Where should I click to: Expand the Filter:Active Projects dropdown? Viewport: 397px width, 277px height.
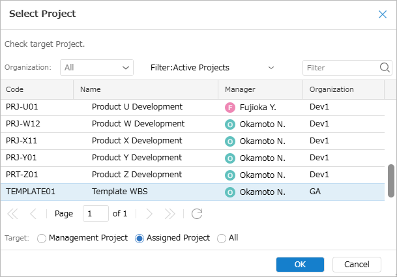(212, 68)
